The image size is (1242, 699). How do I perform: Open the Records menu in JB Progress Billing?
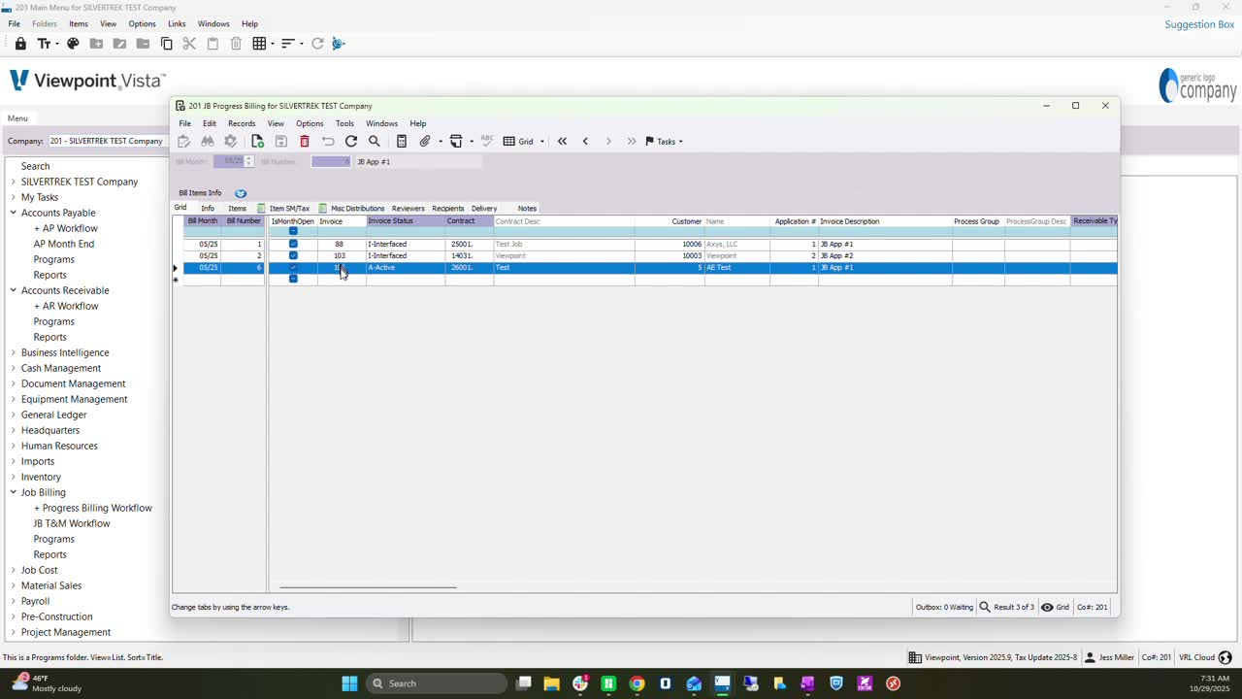point(242,123)
